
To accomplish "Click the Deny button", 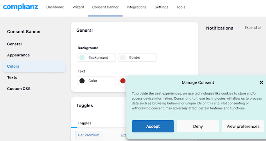I will click(198, 126).
